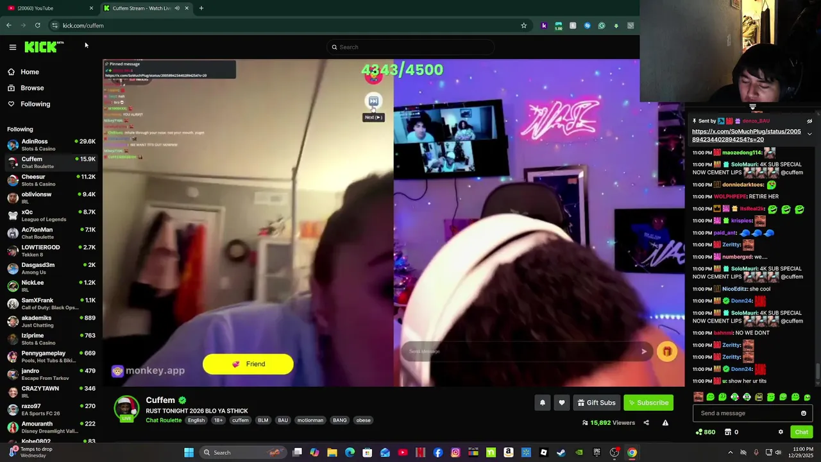Open chat settings gear

click(781, 432)
